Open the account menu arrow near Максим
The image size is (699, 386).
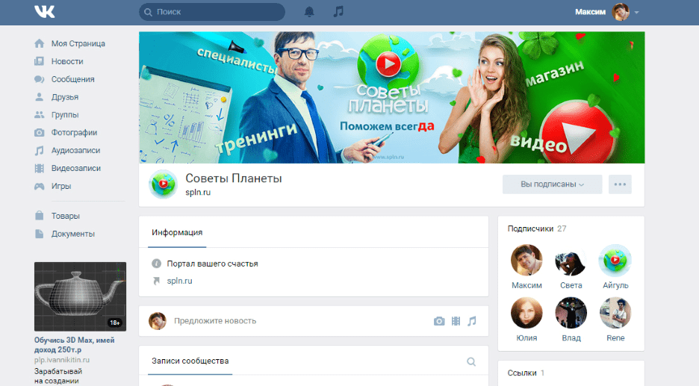(x=636, y=13)
